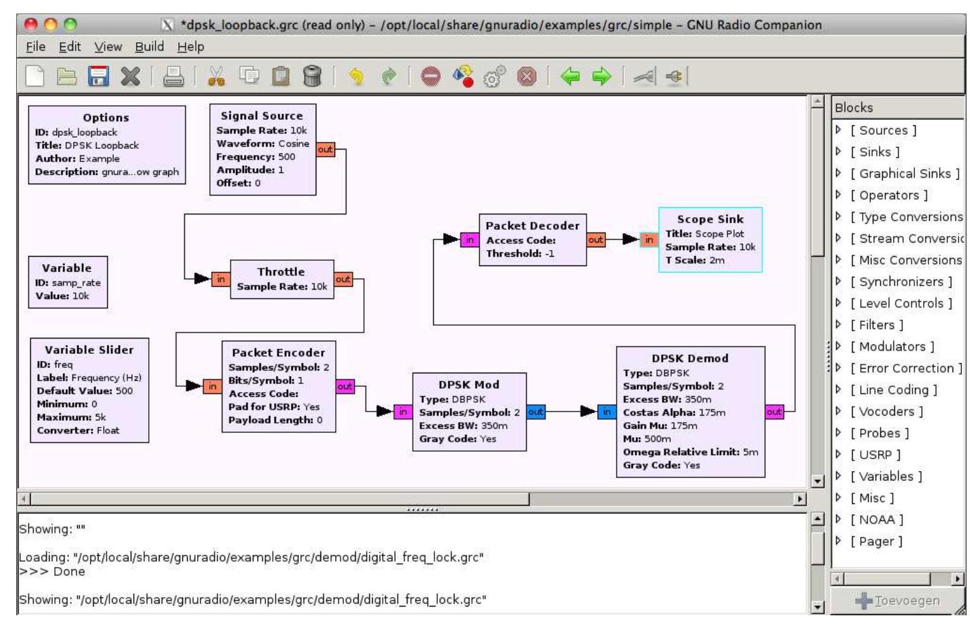Image resolution: width=970 pixels, height=628 pixels.
Task: Undo the last change
Action: pos(357,77)
